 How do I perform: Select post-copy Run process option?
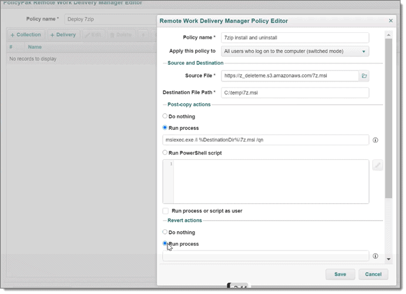(165, 128)
